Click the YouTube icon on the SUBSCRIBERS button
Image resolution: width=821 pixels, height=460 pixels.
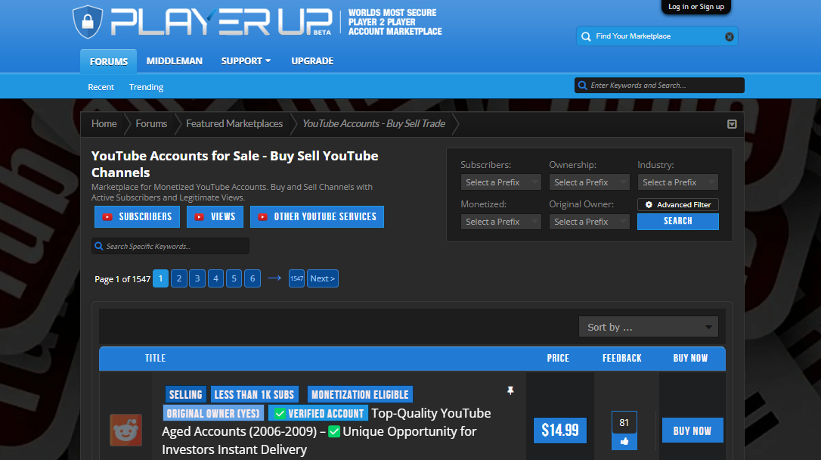coord(107,216)
